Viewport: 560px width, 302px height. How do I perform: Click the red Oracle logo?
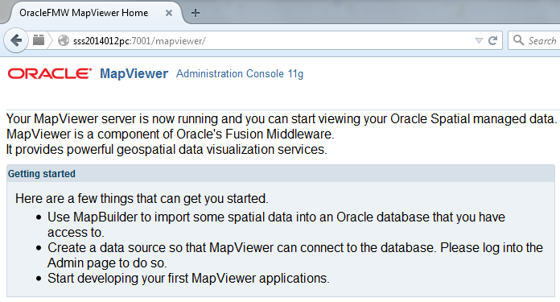pyautogui.click(x=50, y=73)
